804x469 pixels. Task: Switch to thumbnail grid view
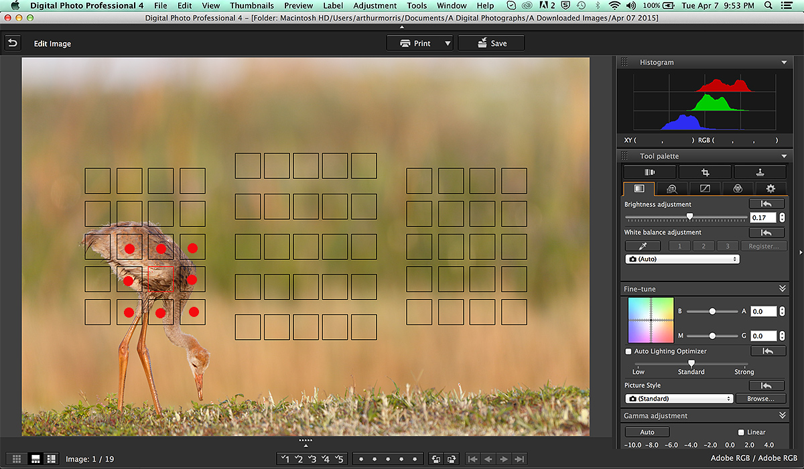click(x=17, y=459)
